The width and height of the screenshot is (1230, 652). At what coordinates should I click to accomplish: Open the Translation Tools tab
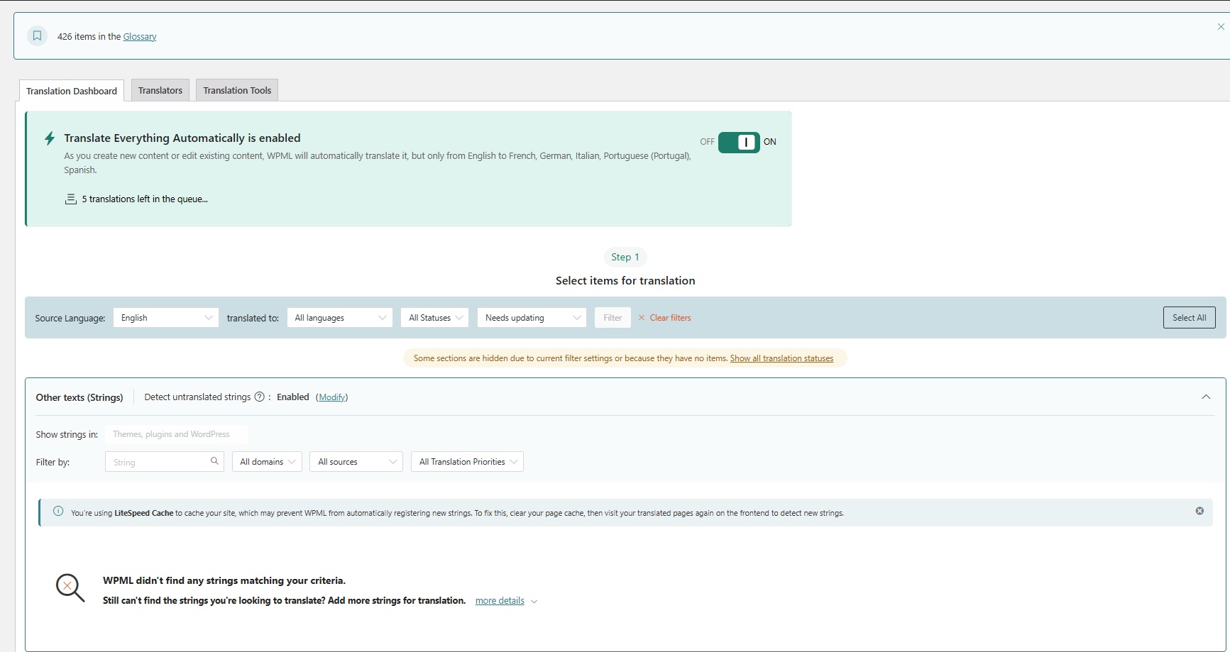pos(237,90)
